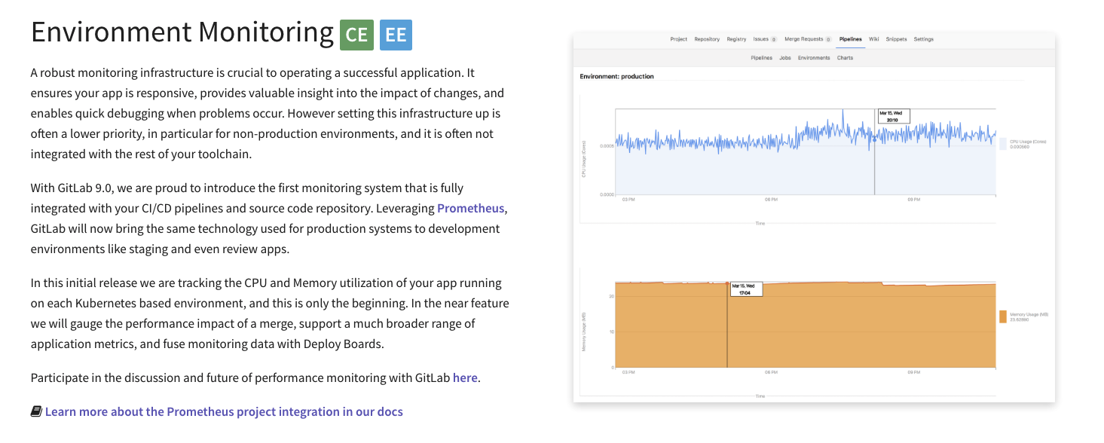Open the Registry tab
Screen dimensions: 1104x443
[x=736, y=39]
